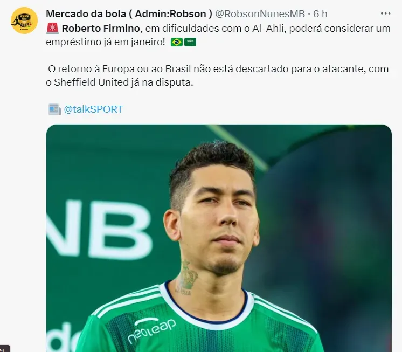This screenshot has height=352, width=402.
Task: Open the attached tweet photo
Action: [219, 238]
